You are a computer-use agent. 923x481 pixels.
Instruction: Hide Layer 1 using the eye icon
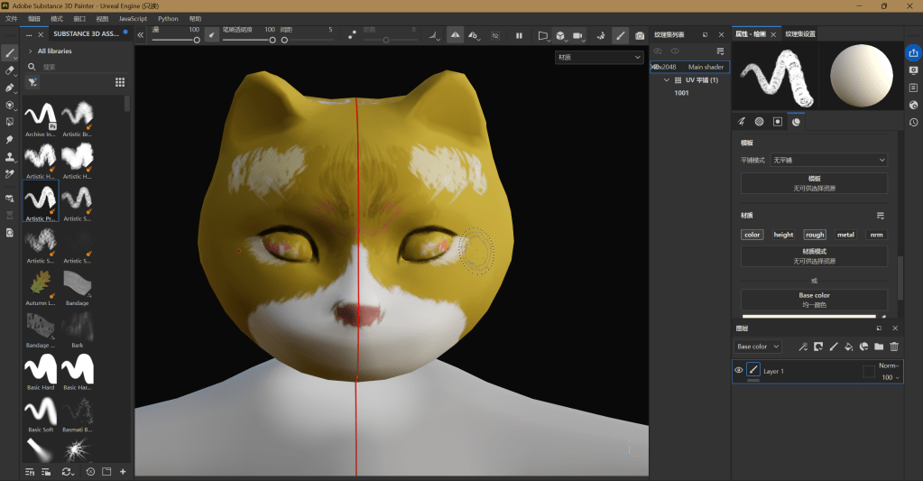coord(739,371)
